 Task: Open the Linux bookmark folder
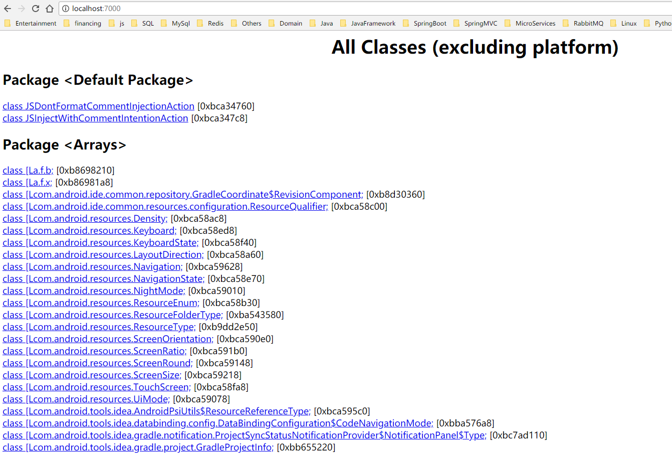[623, 23]
